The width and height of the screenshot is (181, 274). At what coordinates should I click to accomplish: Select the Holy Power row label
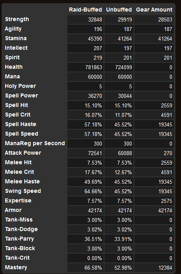[20, 86]
